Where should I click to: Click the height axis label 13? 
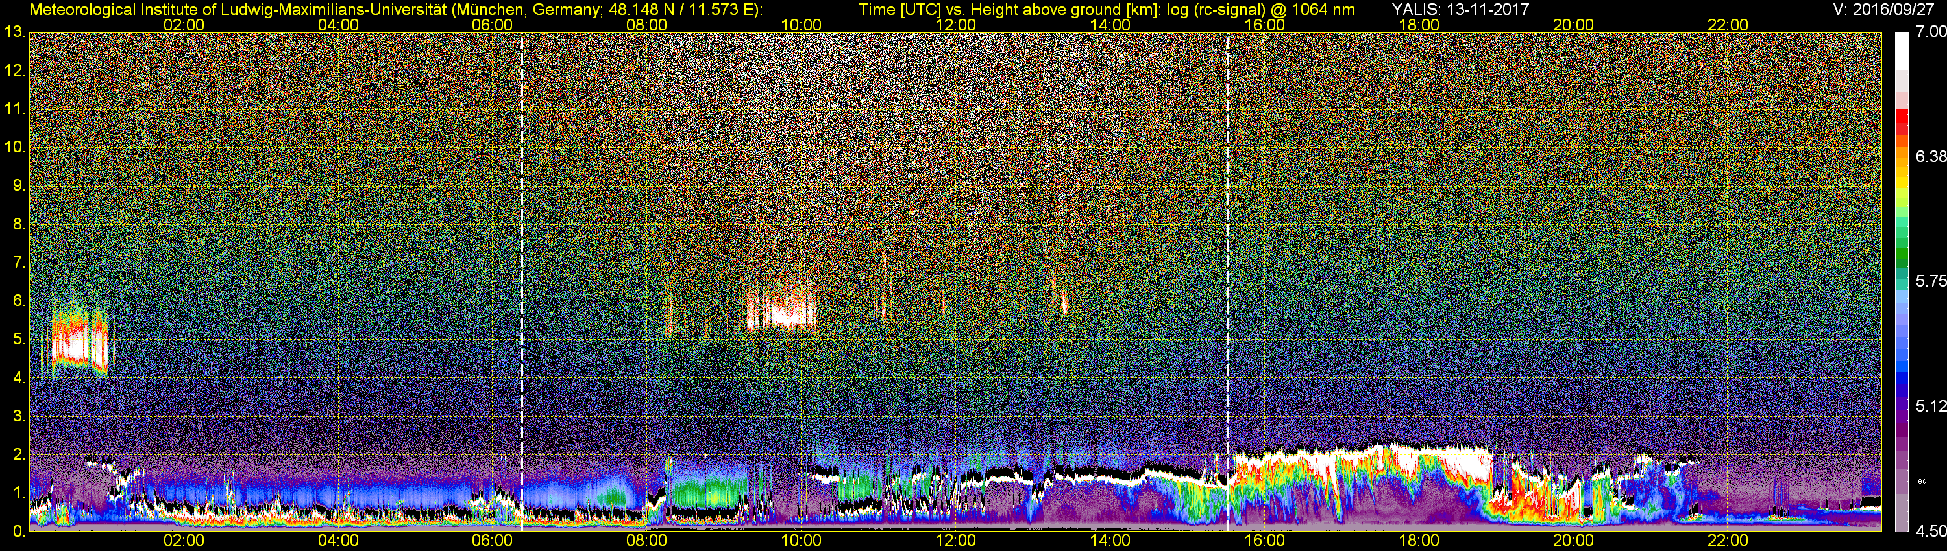14,32
